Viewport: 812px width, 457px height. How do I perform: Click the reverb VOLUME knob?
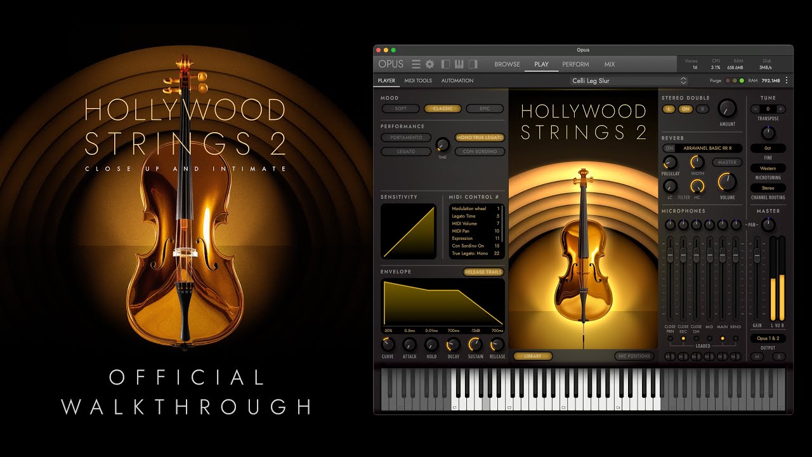tap(727, 183)
